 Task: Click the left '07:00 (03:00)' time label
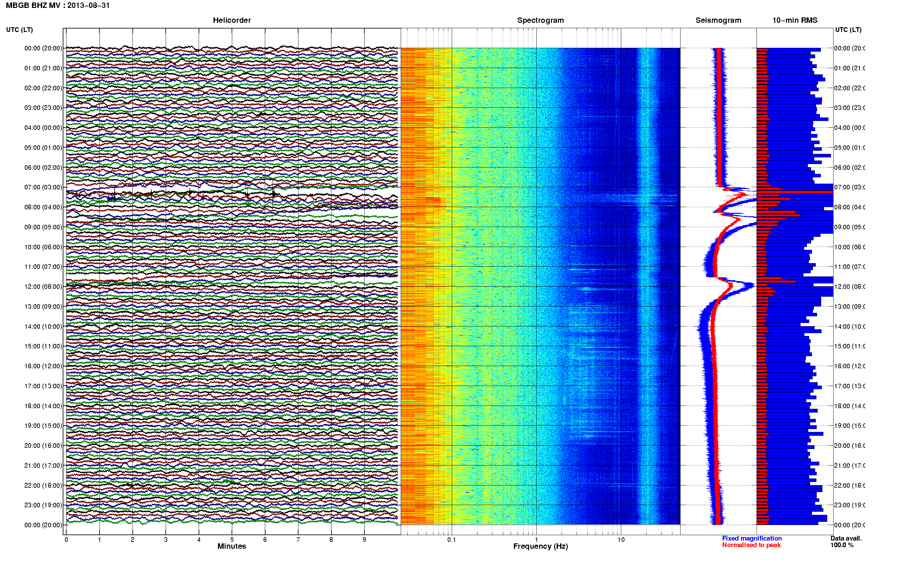click(x=43, y=187)
